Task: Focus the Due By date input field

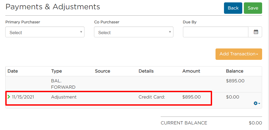Action: point(216,32)
